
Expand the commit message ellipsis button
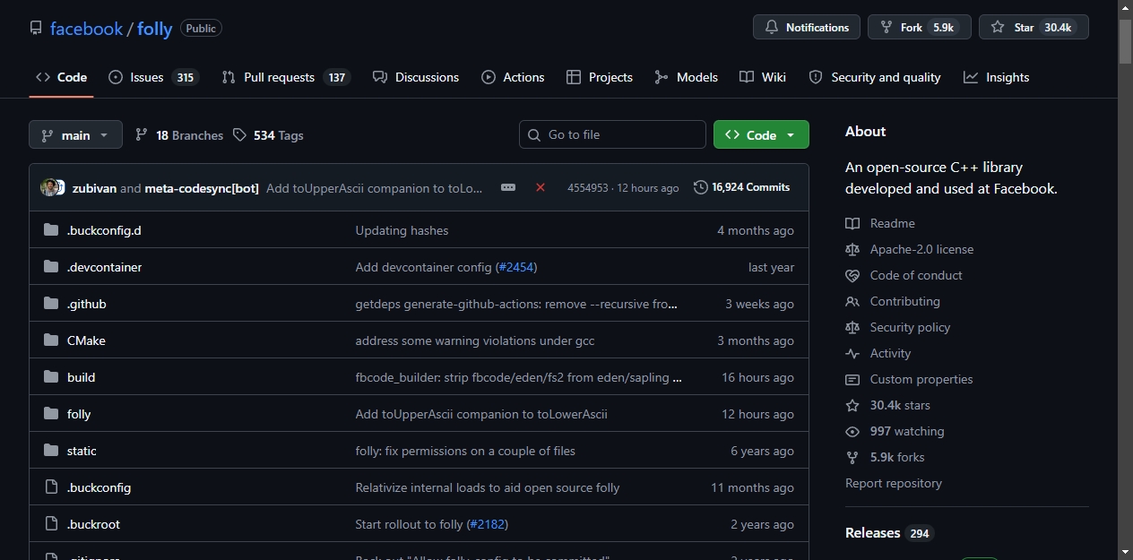pyautogui.click(x=508, y=187)
